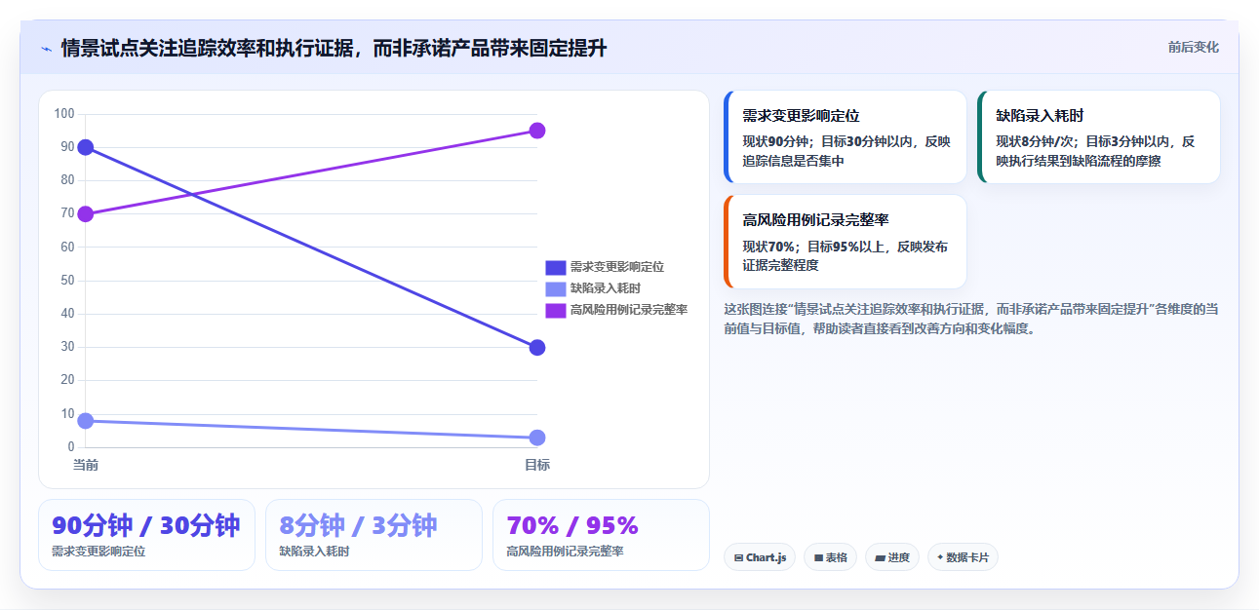Click the 95 data point at 目标
This screenshot has width=1259, height=610.
click(537, 131)
